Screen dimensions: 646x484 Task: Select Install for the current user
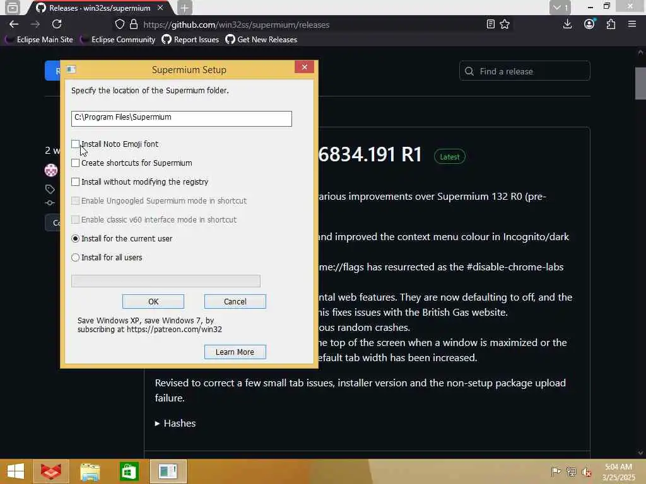point(76,239)
